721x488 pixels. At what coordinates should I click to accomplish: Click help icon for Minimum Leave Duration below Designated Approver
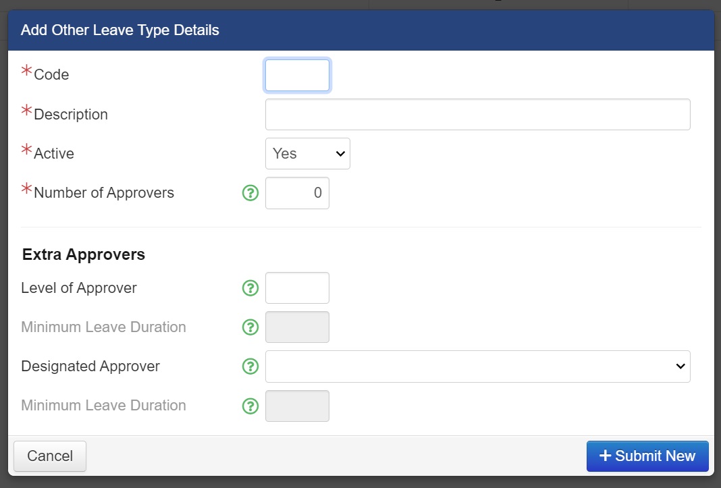(250, 406)
